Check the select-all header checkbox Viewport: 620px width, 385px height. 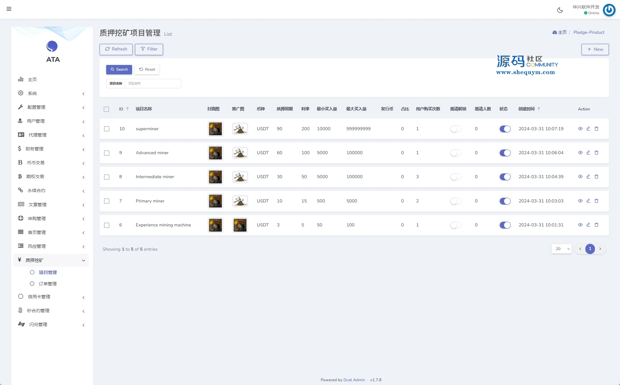click(106, 109)
